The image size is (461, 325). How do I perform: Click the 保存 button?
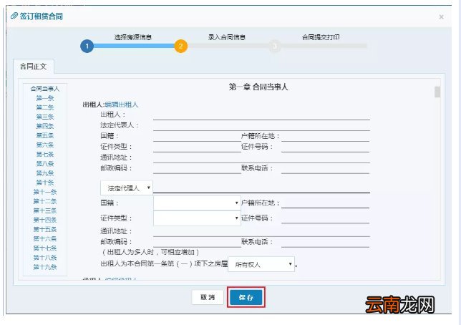point(246,297)
